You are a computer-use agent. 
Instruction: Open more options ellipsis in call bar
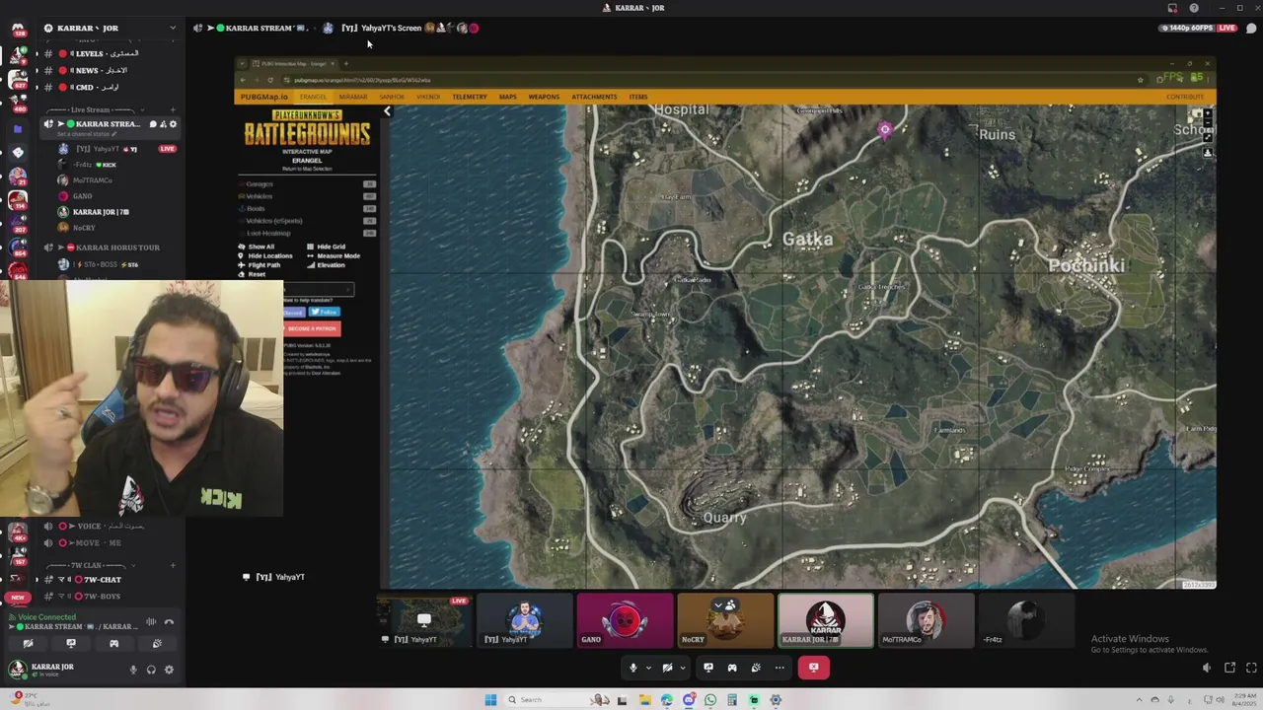pyautogui.click(x=780, y=668)
